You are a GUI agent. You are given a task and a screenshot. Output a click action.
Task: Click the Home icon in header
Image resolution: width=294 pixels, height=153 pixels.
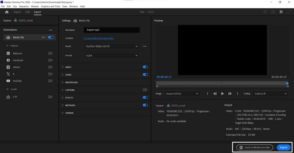pos(7,12)
